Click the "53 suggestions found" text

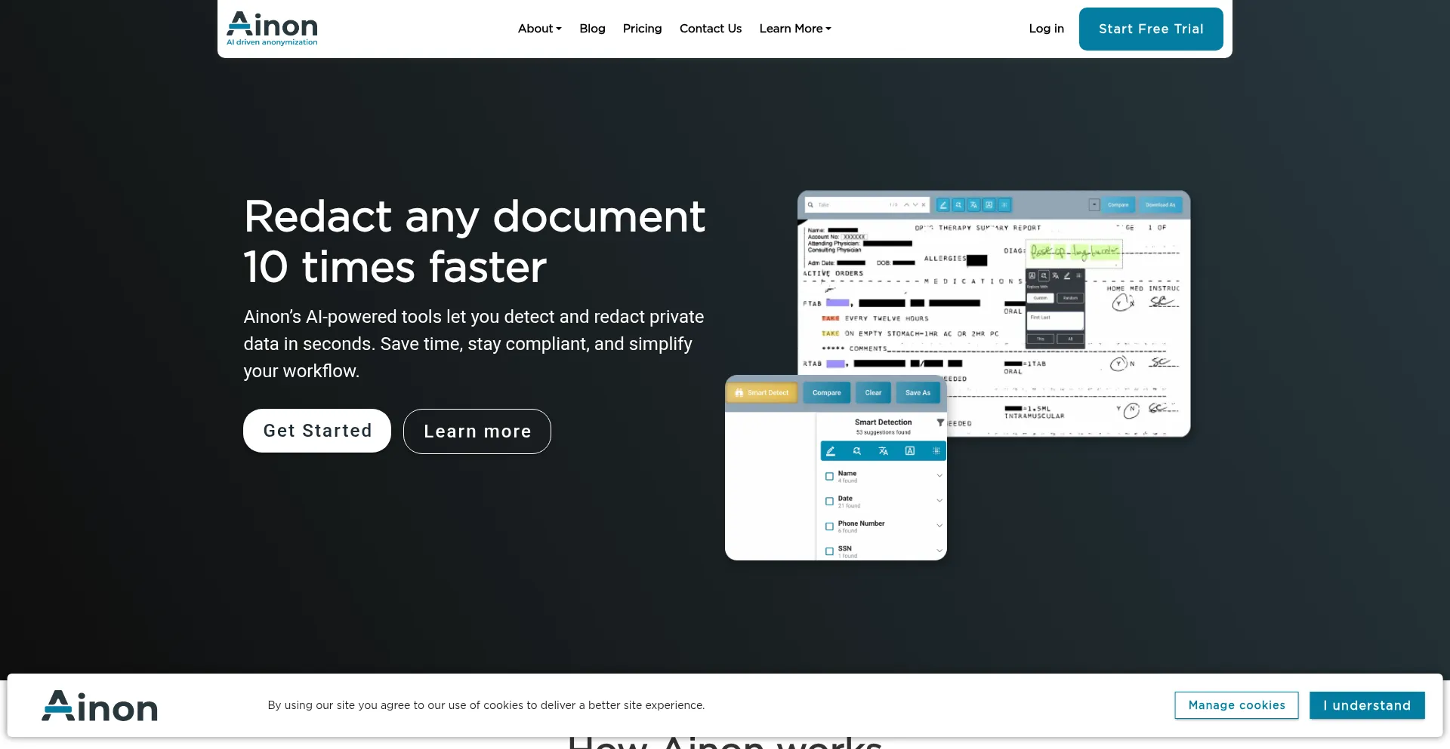tap(883, 432)
